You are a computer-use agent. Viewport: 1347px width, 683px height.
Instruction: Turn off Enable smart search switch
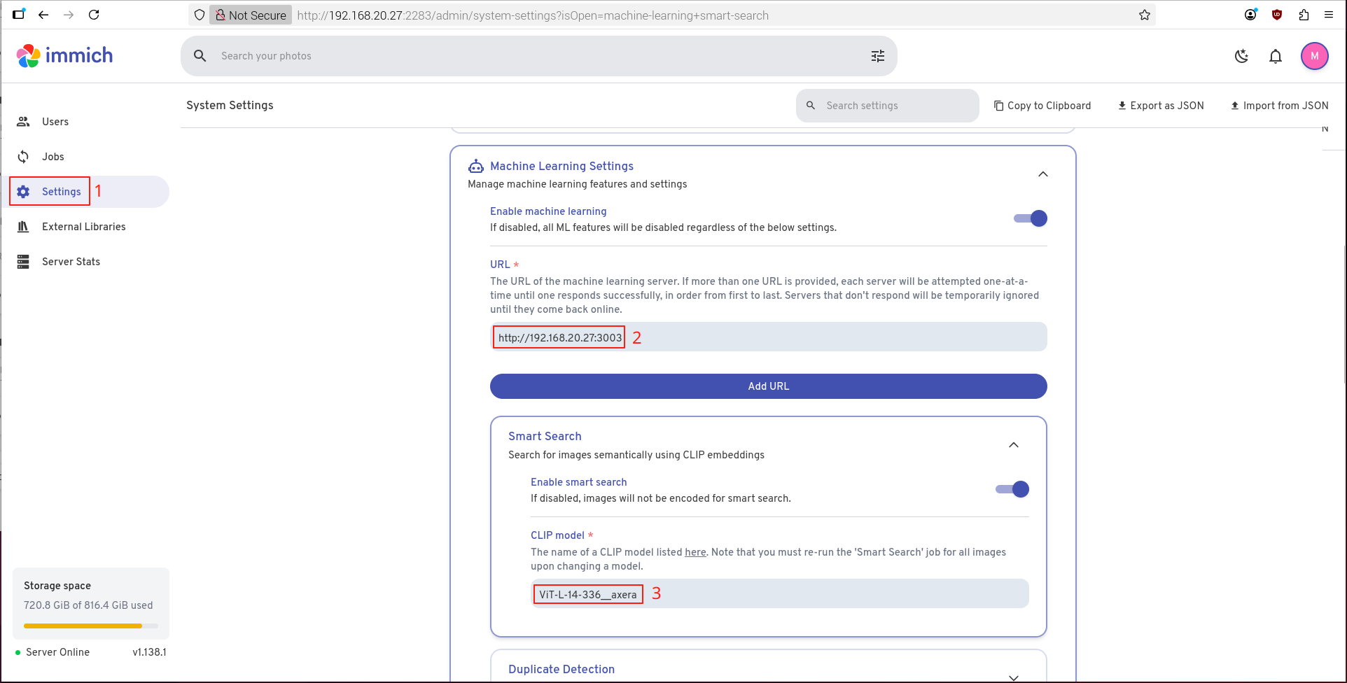click(x=1012, y=489)
